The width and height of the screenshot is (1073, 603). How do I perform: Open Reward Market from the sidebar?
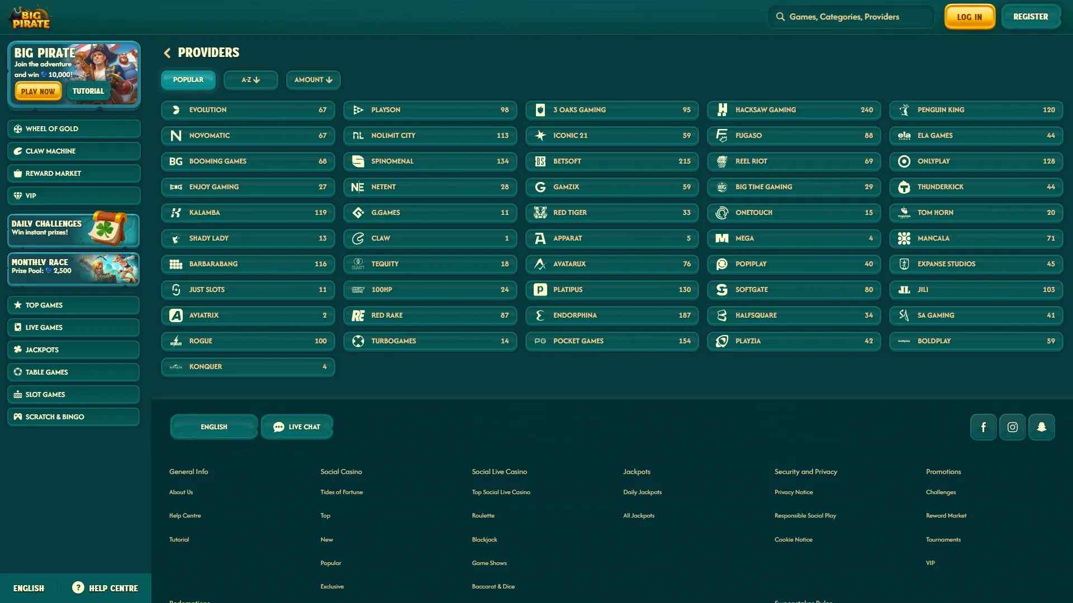coord(74,174)
